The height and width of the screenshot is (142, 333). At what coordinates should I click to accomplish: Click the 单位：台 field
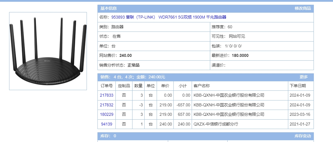point(154,46)
